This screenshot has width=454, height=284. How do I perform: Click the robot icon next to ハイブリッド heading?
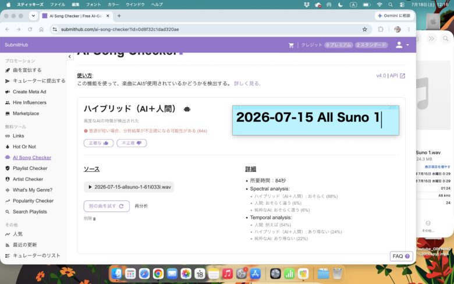tap(187, 109)
